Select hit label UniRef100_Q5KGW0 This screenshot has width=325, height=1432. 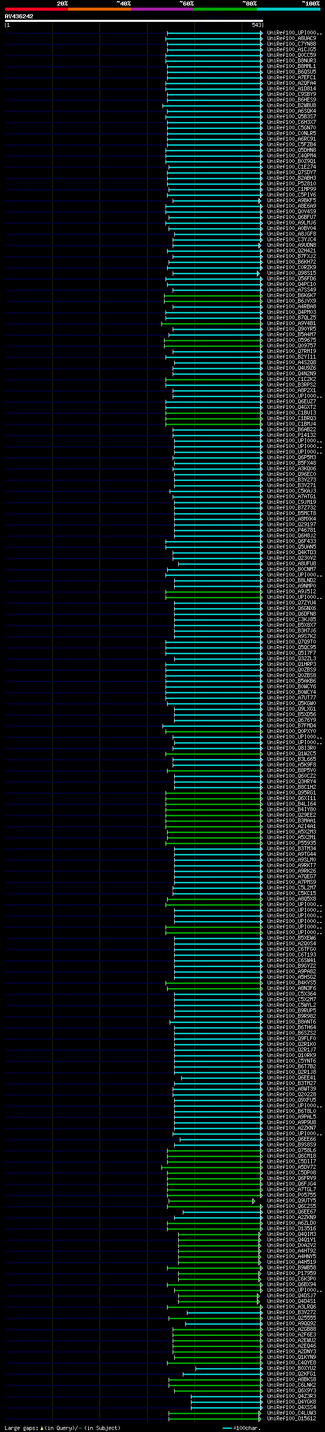pos(291,703)
